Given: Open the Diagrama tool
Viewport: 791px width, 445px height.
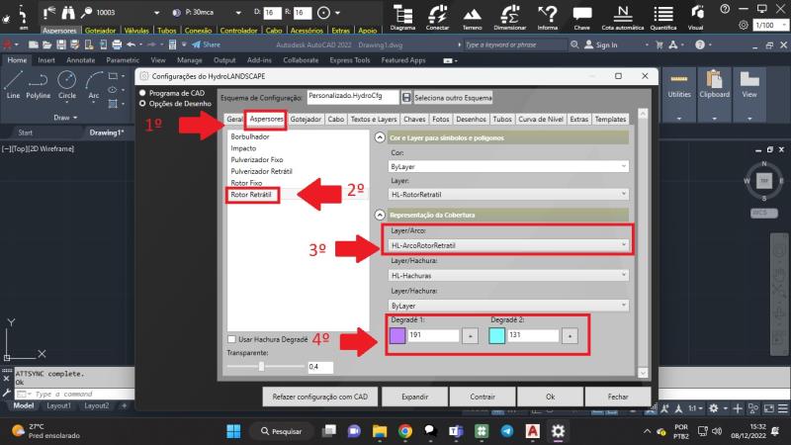Looking at the screenshot, I should coord(402,17).
